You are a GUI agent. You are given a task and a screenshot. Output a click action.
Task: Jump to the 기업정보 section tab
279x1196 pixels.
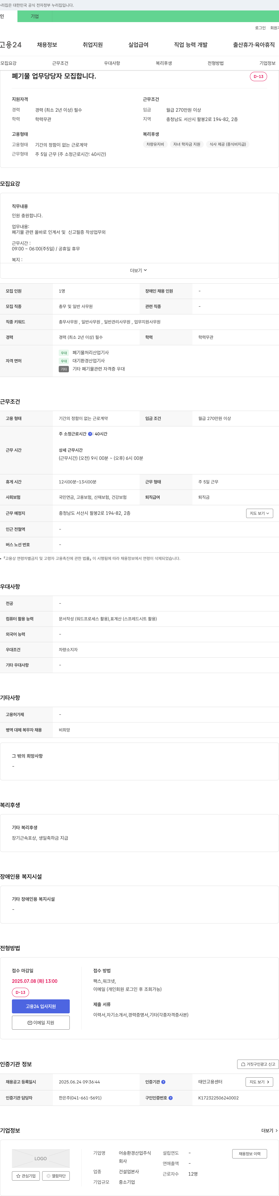[x=267, y=63]
